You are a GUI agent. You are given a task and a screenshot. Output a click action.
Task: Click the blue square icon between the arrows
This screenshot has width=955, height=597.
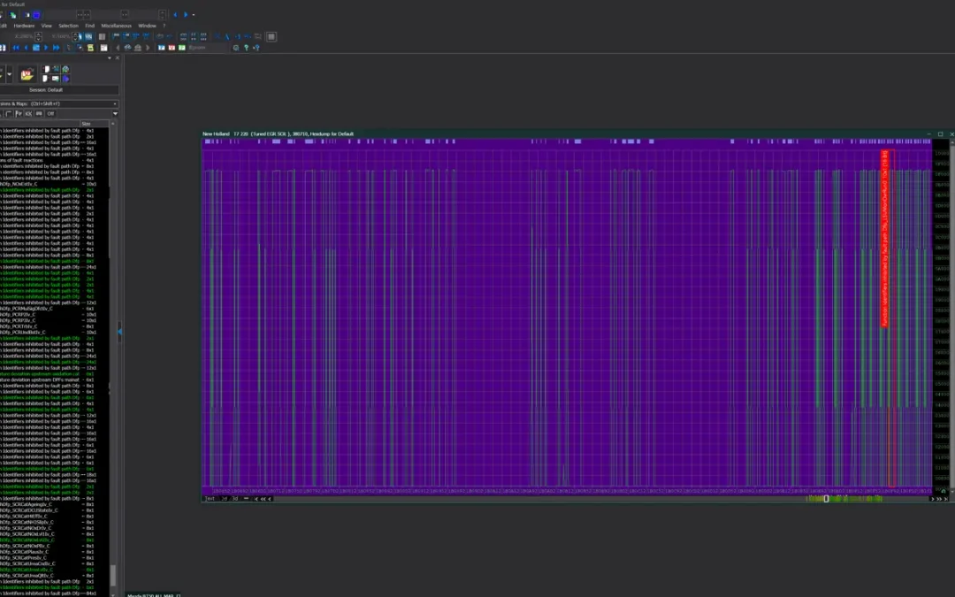click(x=36, y=48)
